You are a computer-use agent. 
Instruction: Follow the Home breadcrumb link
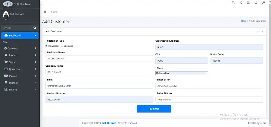coord(244,21)
